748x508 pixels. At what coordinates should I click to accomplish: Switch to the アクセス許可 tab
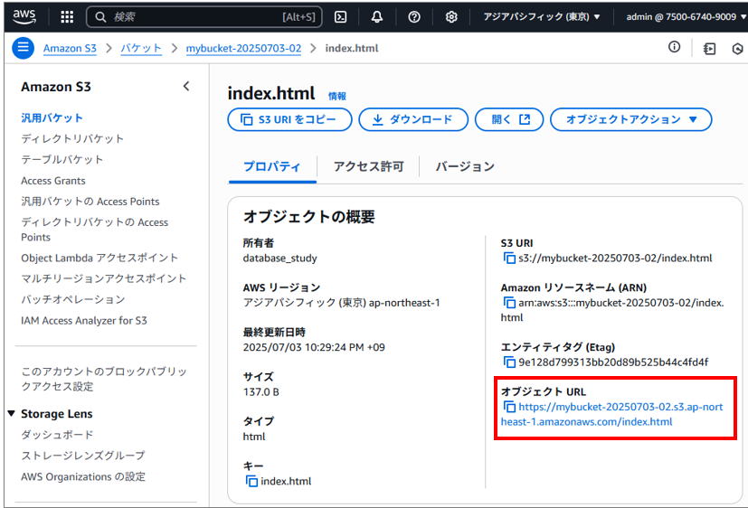click(368, 166)
